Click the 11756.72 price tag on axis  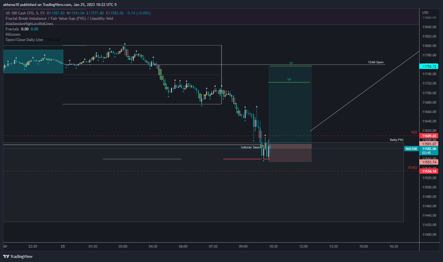coord(430,66)
